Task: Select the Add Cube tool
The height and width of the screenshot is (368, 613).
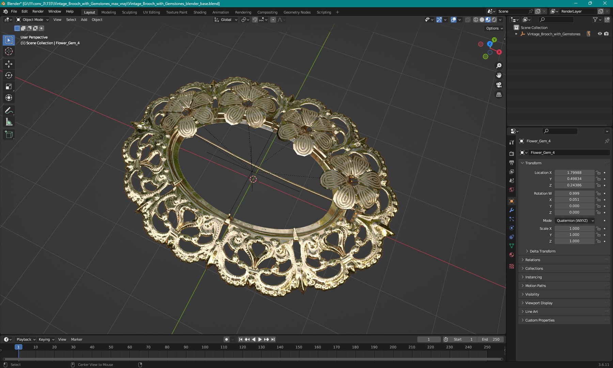Action: tap(9, 135)
